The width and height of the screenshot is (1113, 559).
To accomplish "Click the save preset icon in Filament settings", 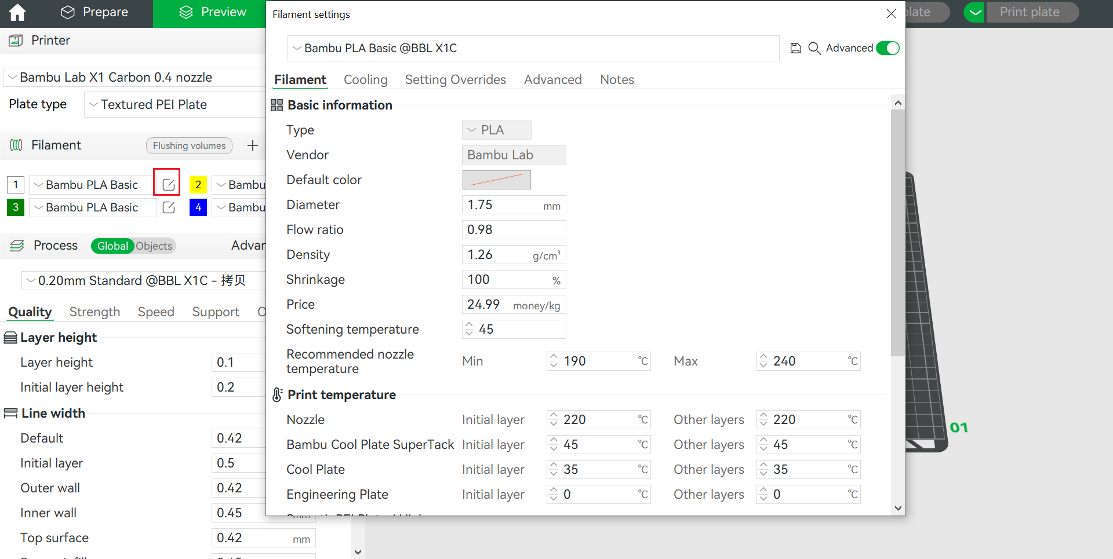I will point(796,48).
